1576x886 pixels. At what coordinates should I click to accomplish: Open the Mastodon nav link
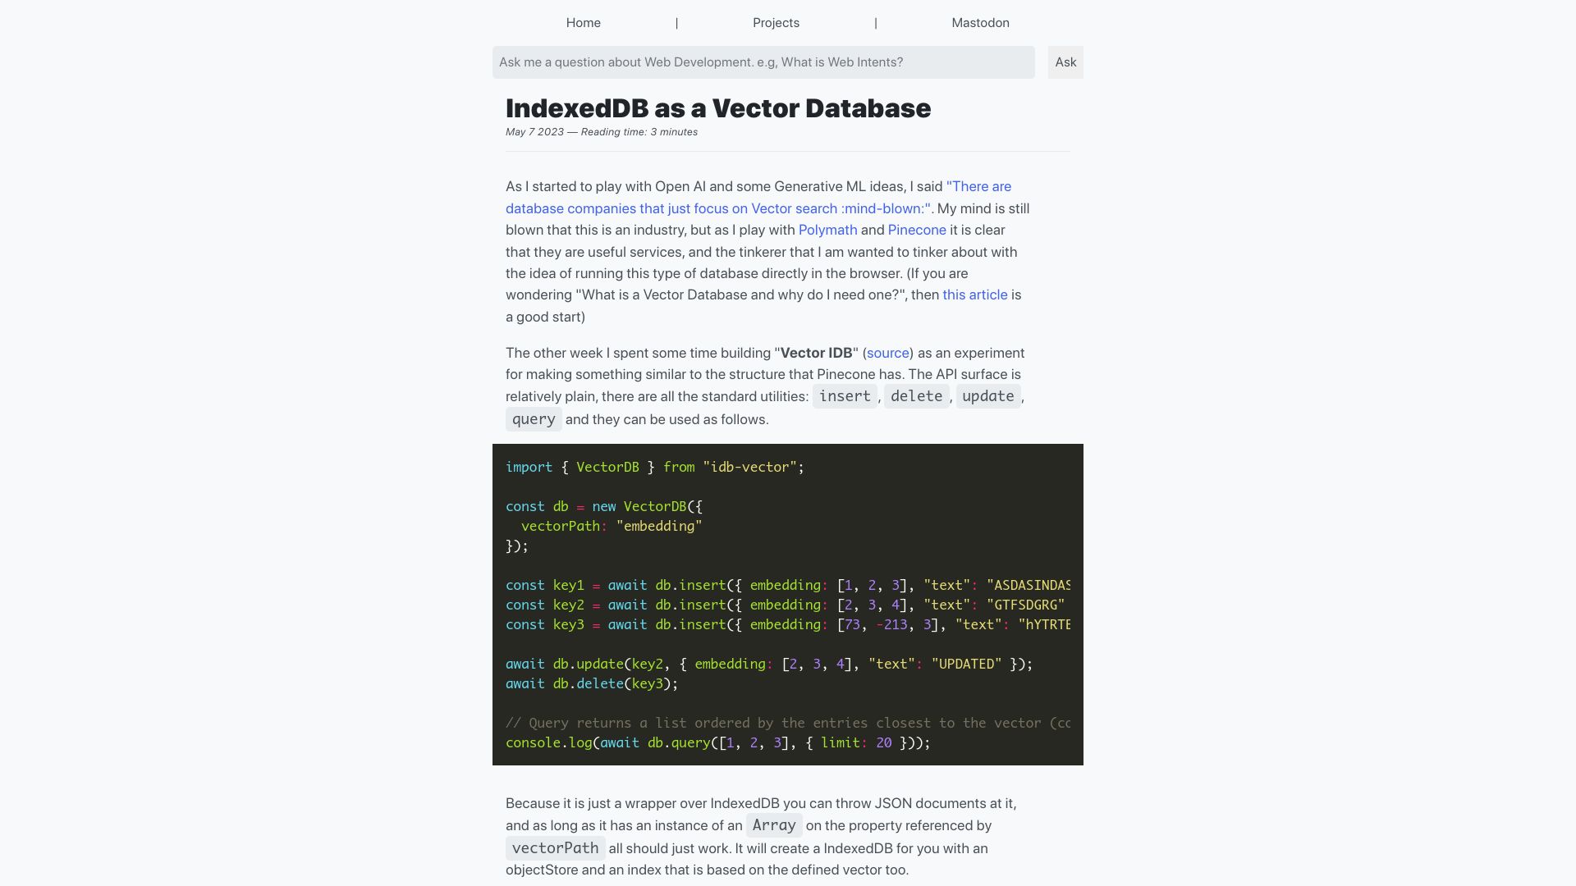click(x=980, y=23)
